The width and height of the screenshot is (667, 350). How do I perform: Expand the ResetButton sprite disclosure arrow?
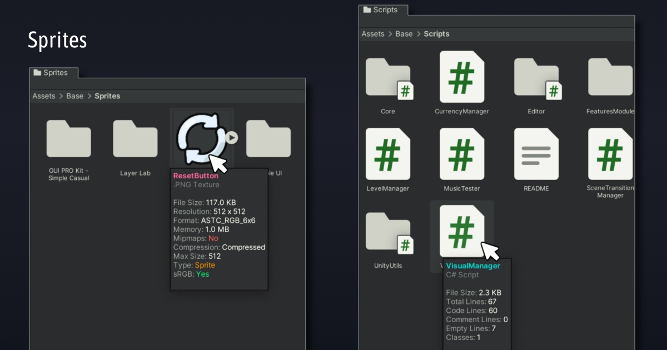click(x=232, y=138)
